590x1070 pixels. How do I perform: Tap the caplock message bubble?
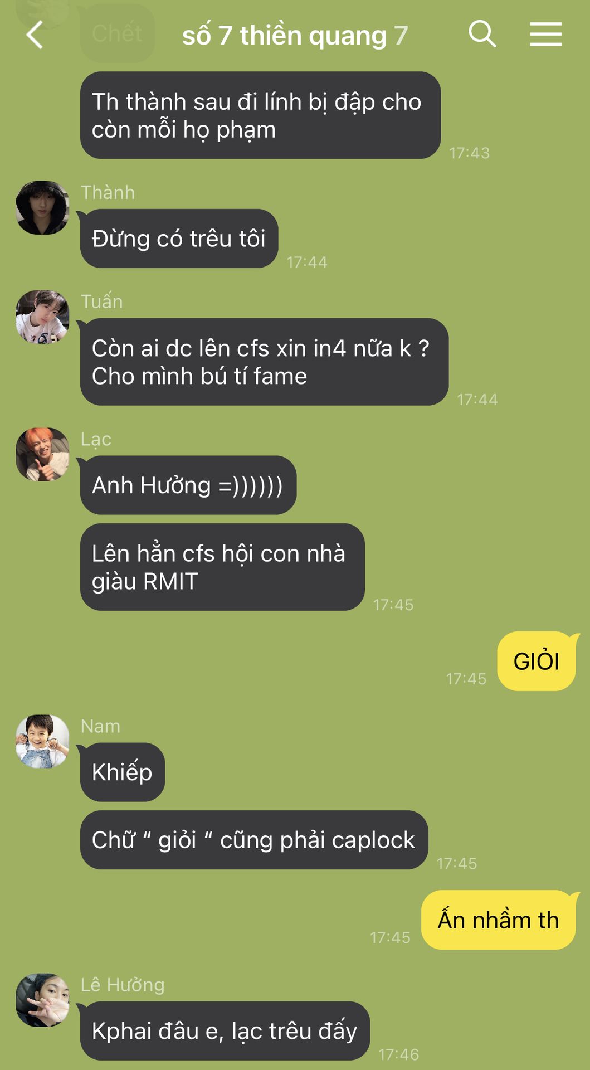tap(254, 840)
